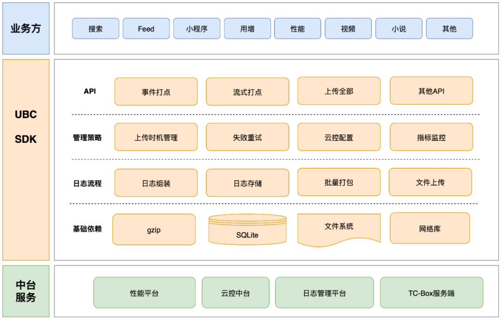Switch to the Feed business tab

coord(146,28)
